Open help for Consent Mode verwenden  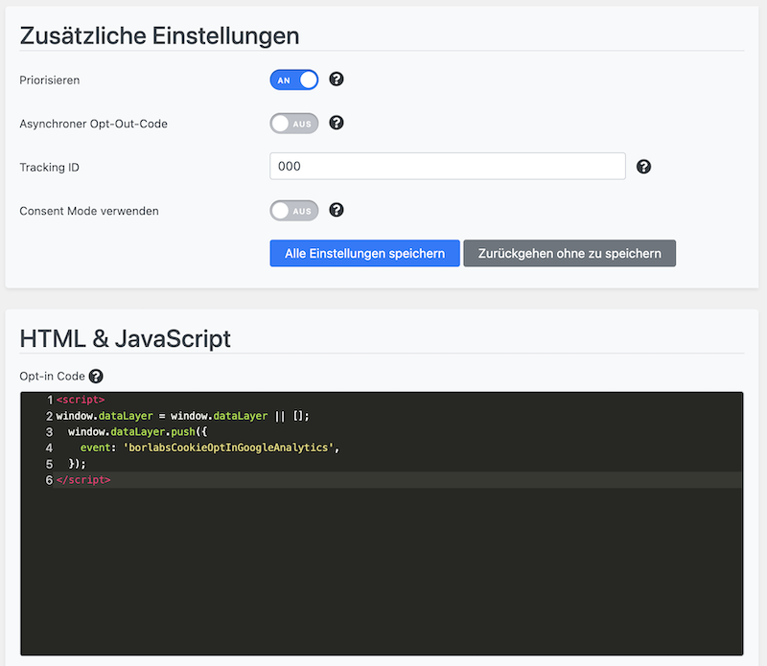(336, 210)
